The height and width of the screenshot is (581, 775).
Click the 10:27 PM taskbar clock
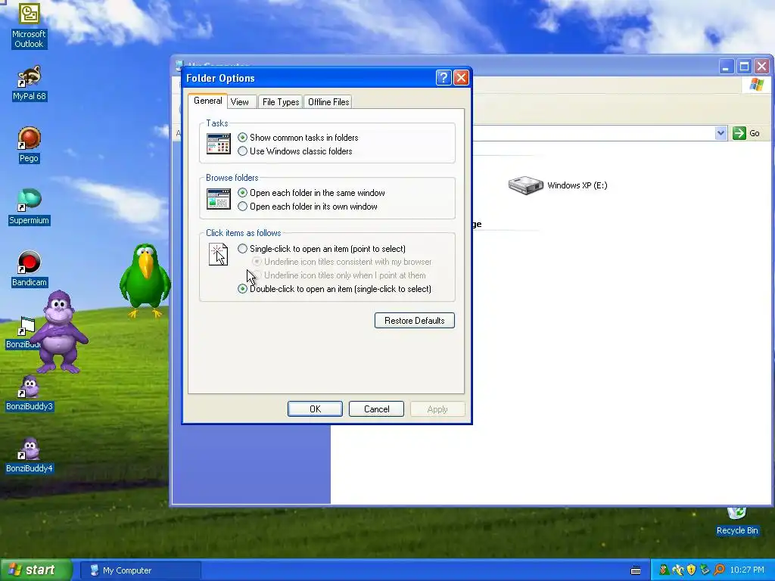pos(747,570)
